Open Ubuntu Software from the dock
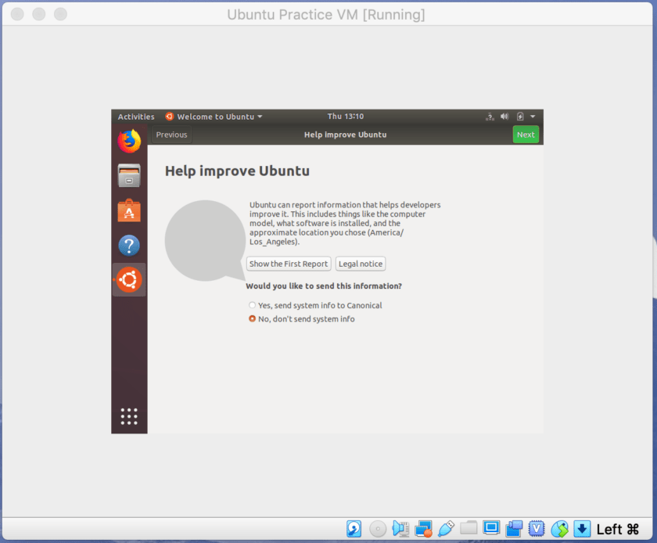Viewport: 657px width, 543px height. click(129, 210)
